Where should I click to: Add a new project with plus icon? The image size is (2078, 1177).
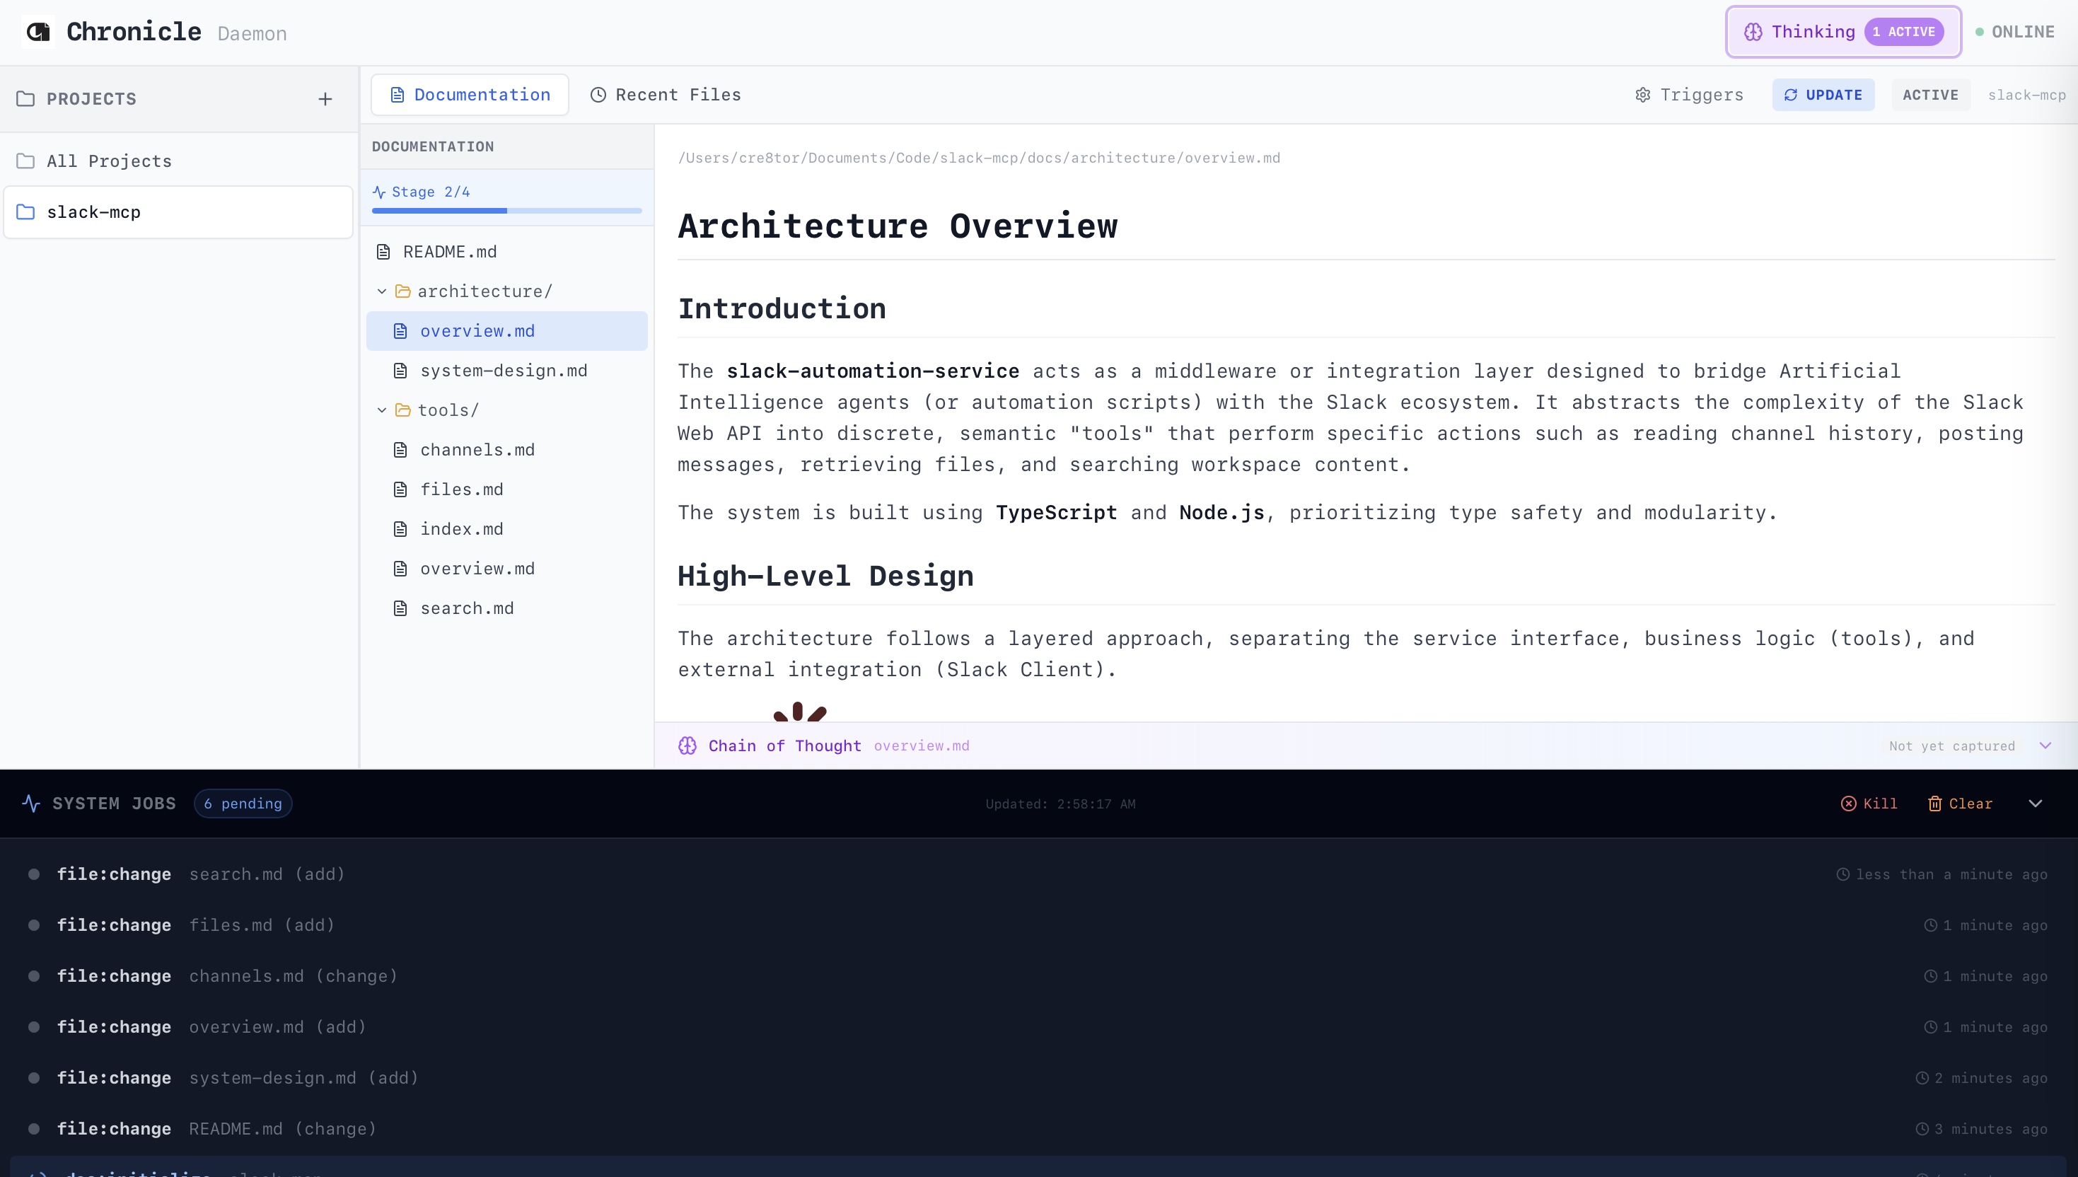tap(325, 98)
